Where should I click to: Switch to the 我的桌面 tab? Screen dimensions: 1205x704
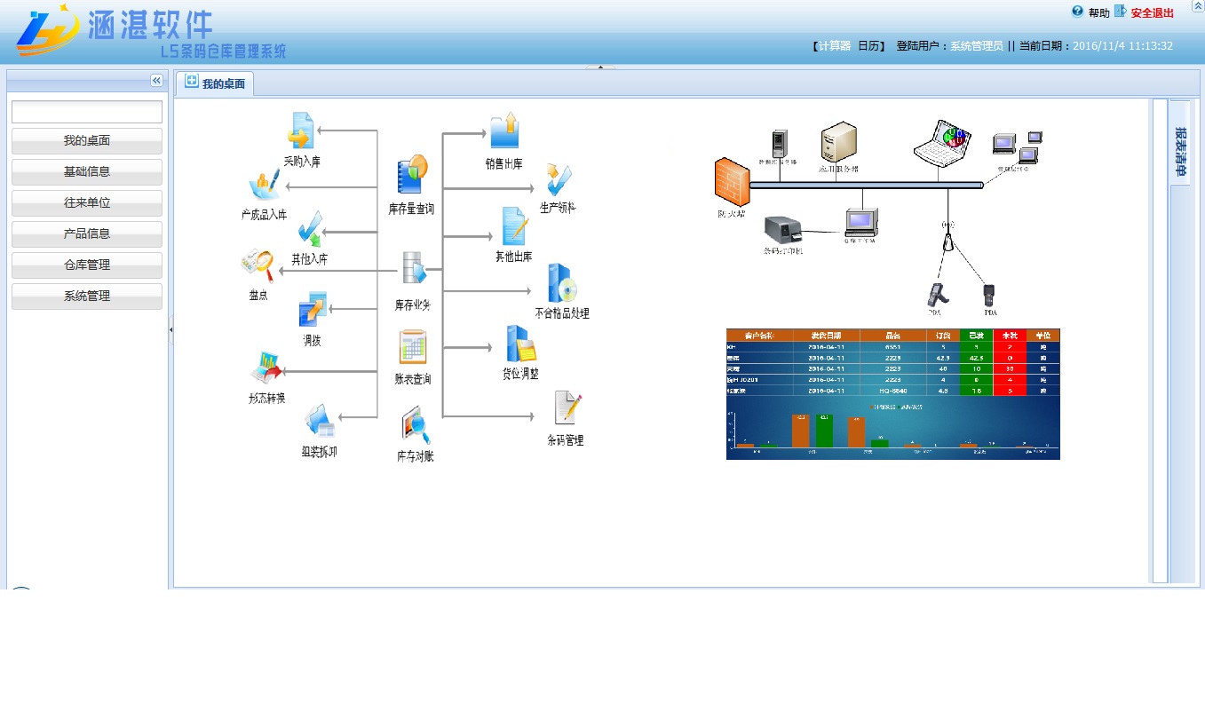215,83
